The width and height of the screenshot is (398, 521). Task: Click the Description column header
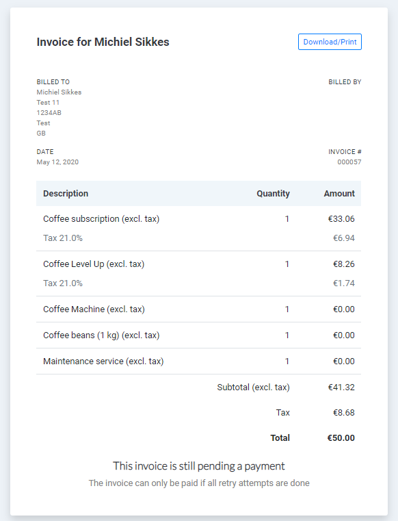pos(66,193)
